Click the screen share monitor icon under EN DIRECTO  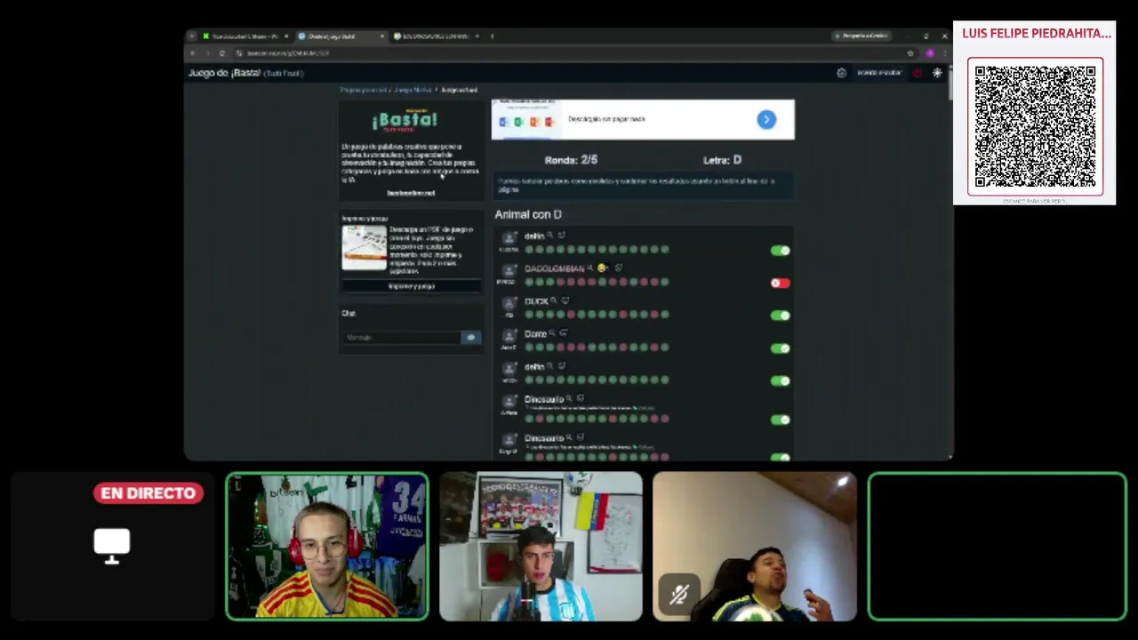tap(112, 546)
